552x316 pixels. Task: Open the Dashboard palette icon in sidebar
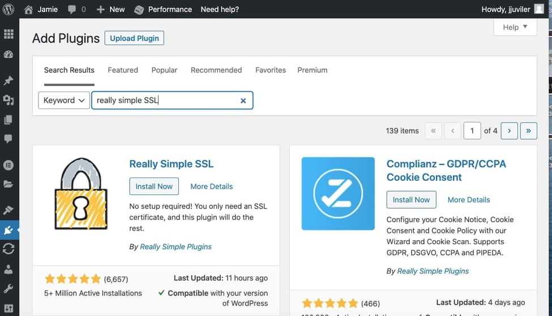8,55
